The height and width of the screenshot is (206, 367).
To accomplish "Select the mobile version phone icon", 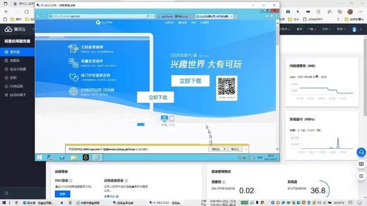I will point(172,119).
